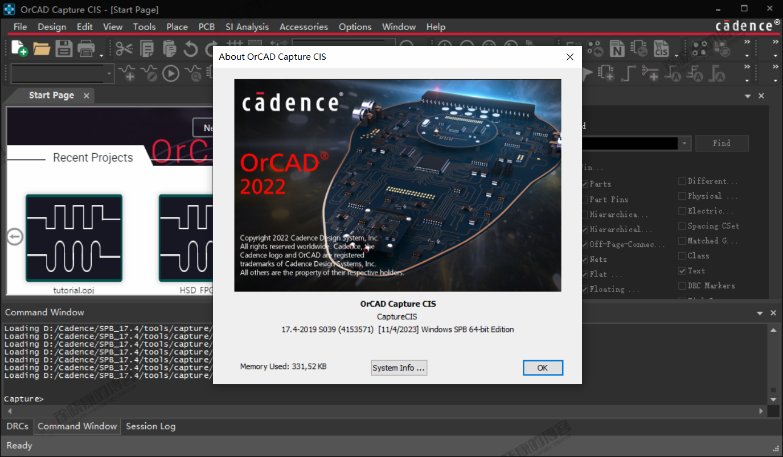This screenshot has height=457, width=783.
Task: Open Find panel options menu arrow
Action: [x=748, y=97]
